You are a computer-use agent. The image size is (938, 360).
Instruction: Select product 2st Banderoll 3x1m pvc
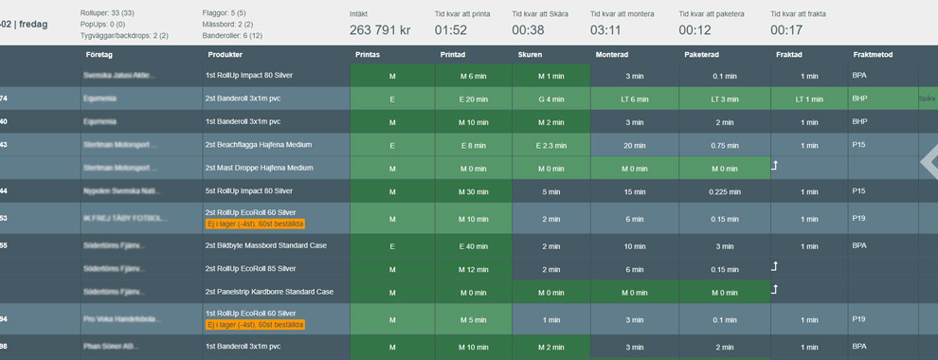pos(243,99)
